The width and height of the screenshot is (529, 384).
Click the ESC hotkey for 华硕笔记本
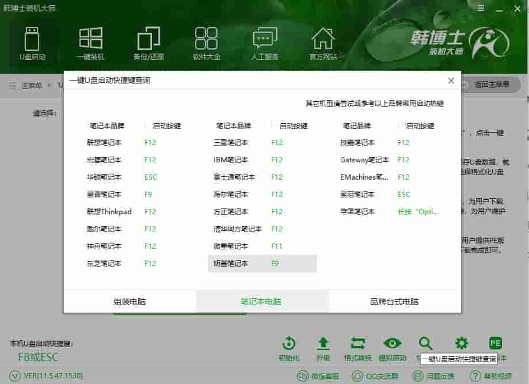coord(150,177)
